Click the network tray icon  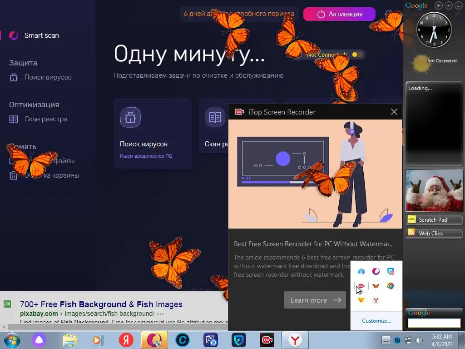408,340
